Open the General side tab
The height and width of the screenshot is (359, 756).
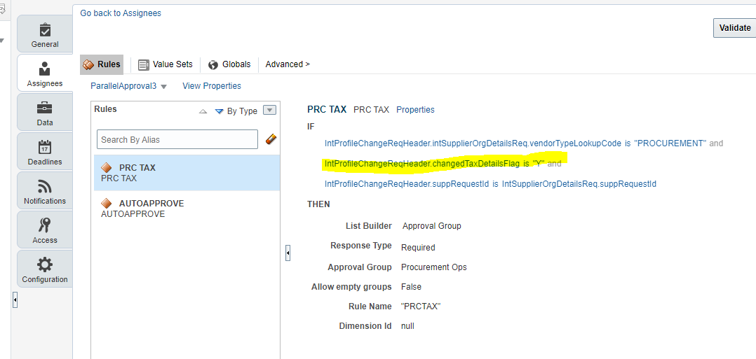(45, 34)
